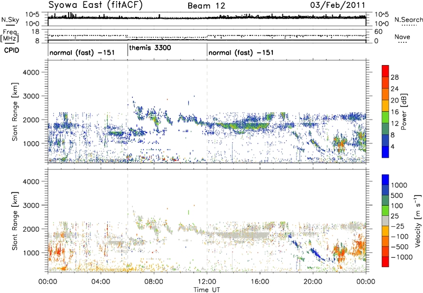Click the strong echo band near 14:00 in power panel
423x293 pixels.
[x=243, y=126]
